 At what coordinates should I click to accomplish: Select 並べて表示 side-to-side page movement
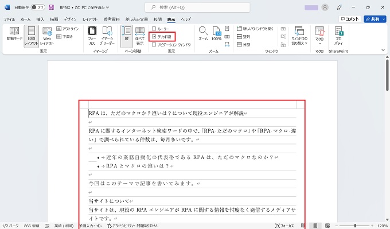[x=140, y=36]
